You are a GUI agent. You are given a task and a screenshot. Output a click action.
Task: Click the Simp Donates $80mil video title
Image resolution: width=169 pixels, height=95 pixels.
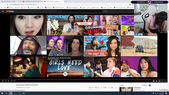tap(27, 85)
